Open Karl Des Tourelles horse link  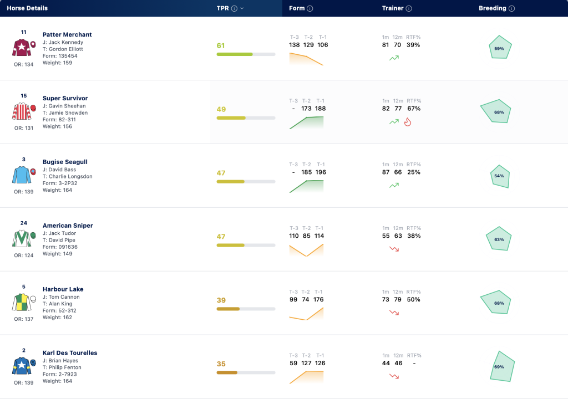[70, 352]
